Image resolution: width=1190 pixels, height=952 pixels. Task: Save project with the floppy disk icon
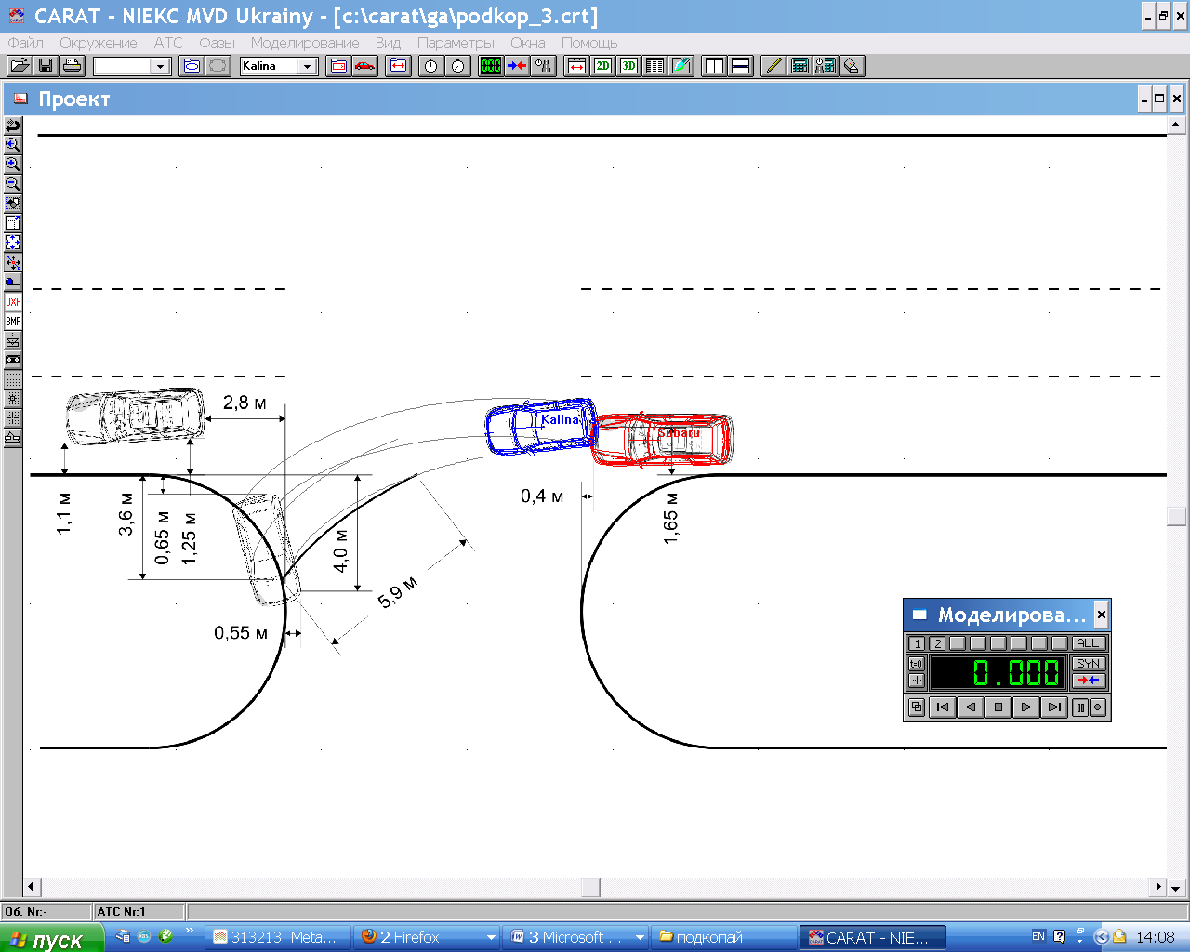click(x=46, y=66)
